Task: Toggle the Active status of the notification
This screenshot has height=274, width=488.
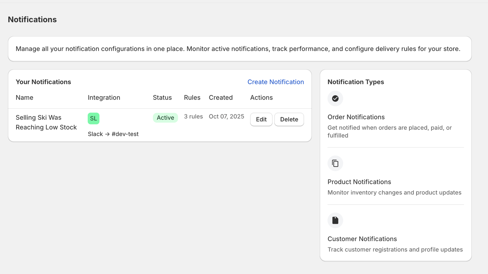Action: pos(165,118)
